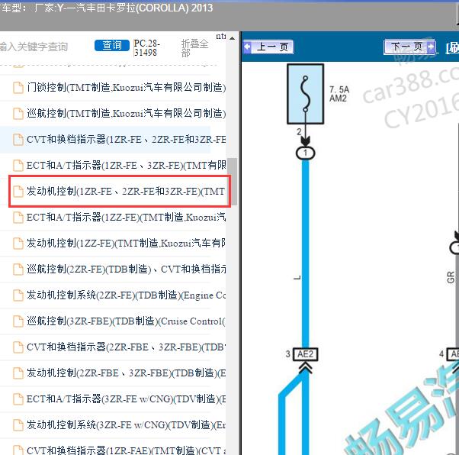Click document icon beside CVT和换档指示器(2ZR-FBE

point(18,347)
